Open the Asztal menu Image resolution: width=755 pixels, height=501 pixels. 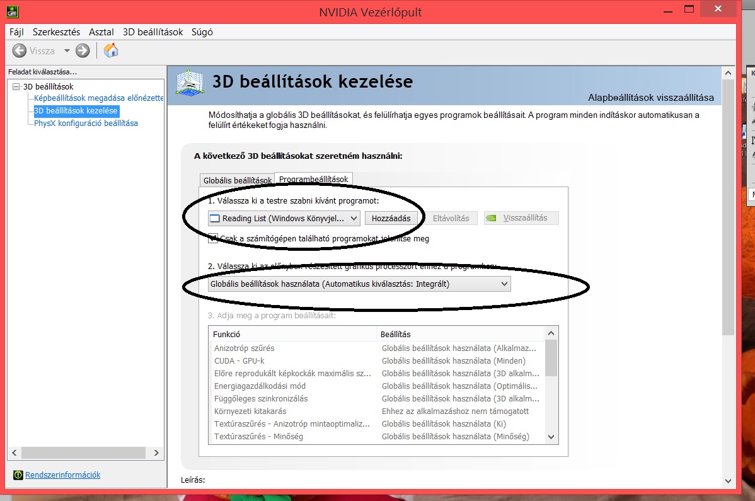click(101, 32)
